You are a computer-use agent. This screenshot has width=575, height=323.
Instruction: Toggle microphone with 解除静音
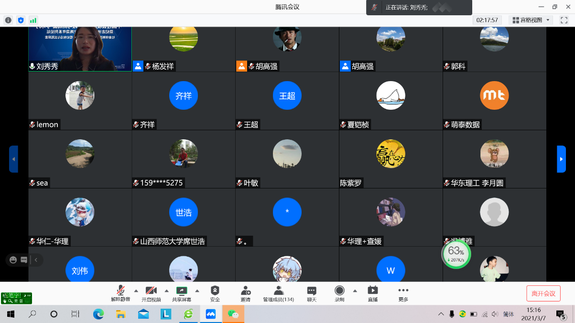(120, 293)
